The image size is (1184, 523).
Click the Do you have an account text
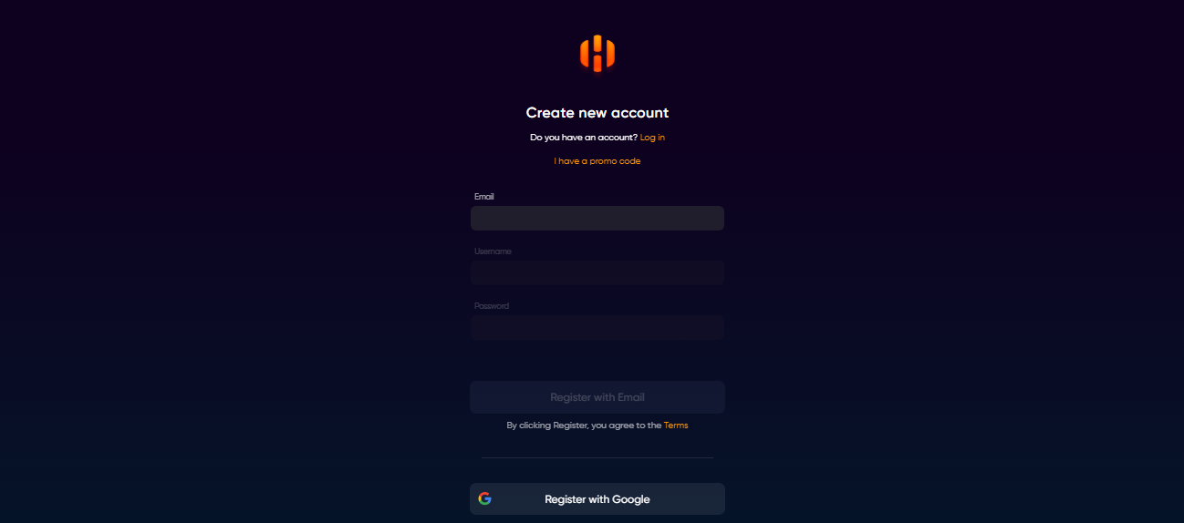(584, 138)
